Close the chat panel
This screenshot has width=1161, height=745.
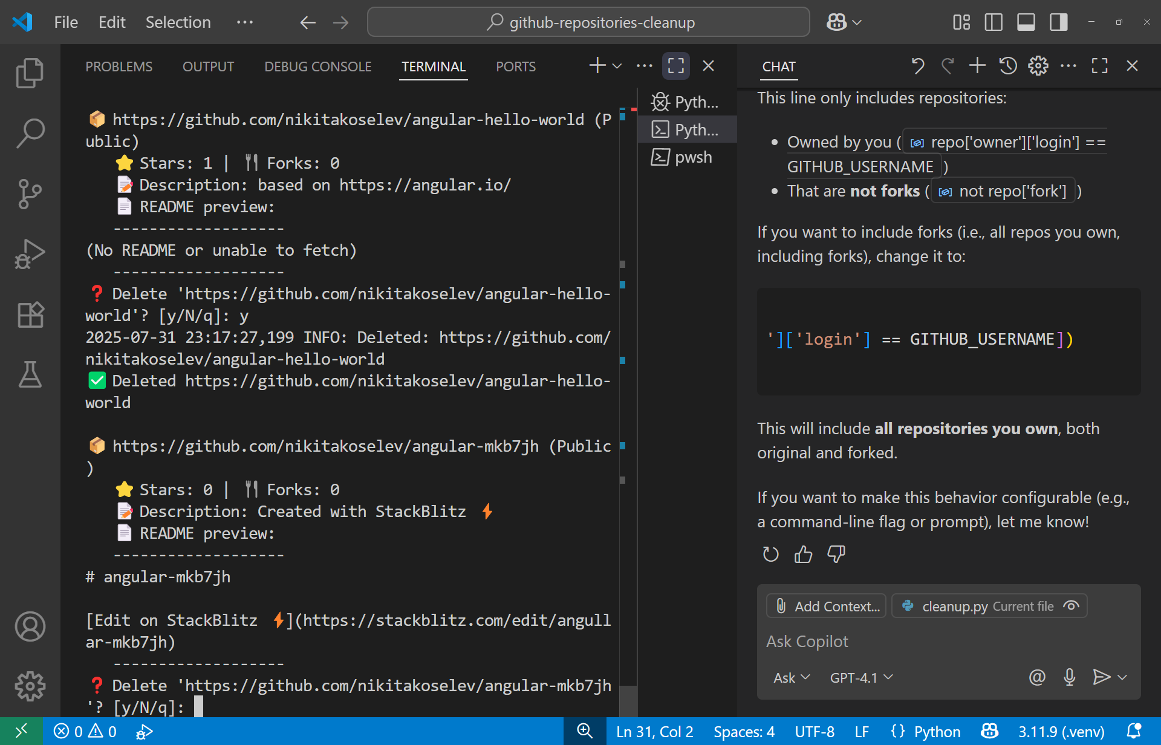click(1133, 65)
